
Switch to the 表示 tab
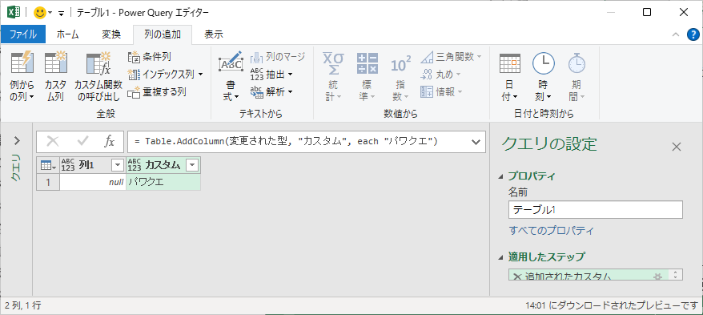click(x=214, y=34)
